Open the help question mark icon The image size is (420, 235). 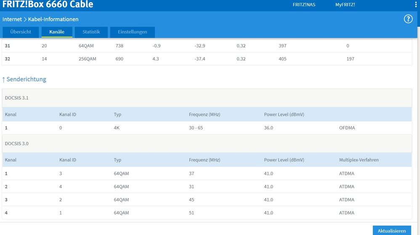point(408,19)
